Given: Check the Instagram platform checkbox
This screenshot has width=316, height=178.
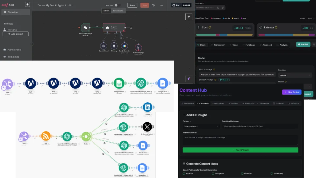Looking at the screenshot, I should (x=213, y=174).
